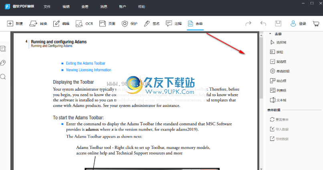This screenshot has height=170, width=323.
Task: Click 导出数据 (Export data)
Action: coord(279,139)
